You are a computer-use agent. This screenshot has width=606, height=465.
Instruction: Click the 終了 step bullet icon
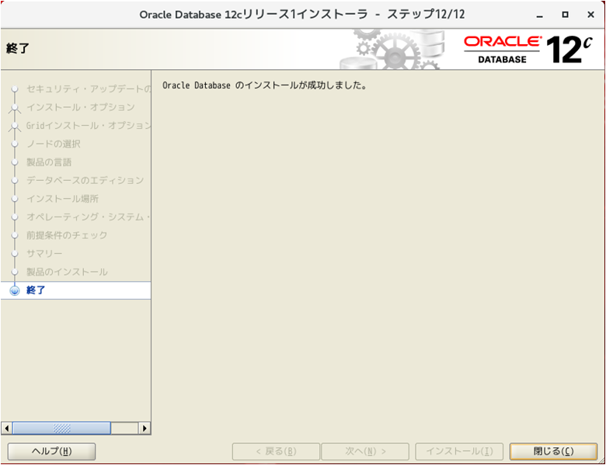click(x=15, y=290)
